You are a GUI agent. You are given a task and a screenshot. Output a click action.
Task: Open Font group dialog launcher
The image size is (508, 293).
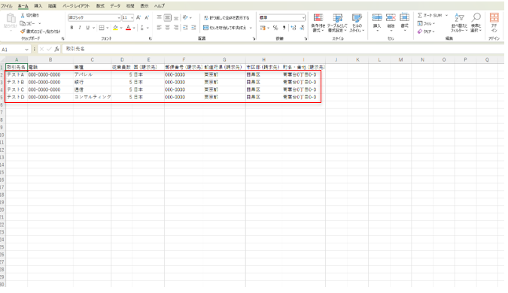(151, 38)
